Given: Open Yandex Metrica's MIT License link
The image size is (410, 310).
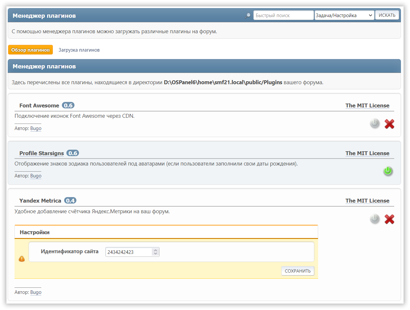Looking at the screenshot, I should tap(367, 201).
